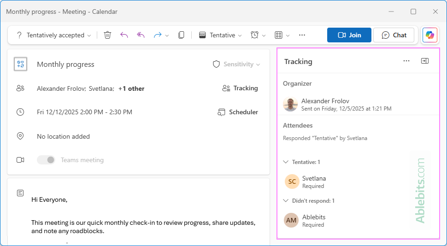Click the meeting emoji icon beside title
The image size is (447, 246).
pyautogui.click(x=21, y=64)
